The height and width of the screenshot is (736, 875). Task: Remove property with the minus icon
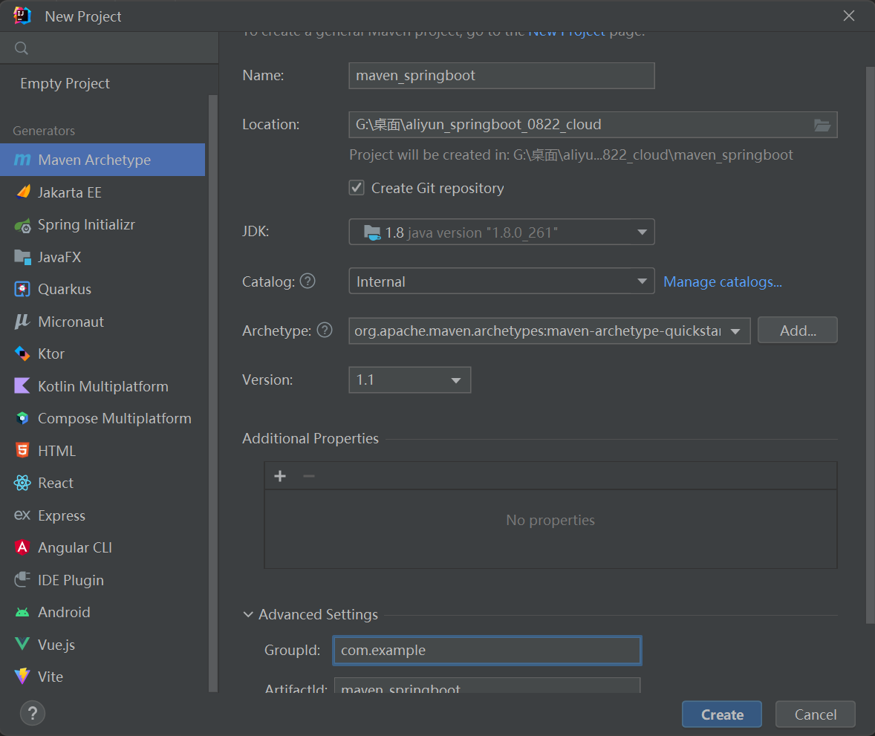click(x=308, y=476)
